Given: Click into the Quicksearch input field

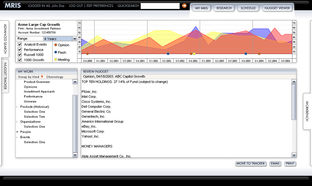Looking at the screenshot, I should [160, 6].
